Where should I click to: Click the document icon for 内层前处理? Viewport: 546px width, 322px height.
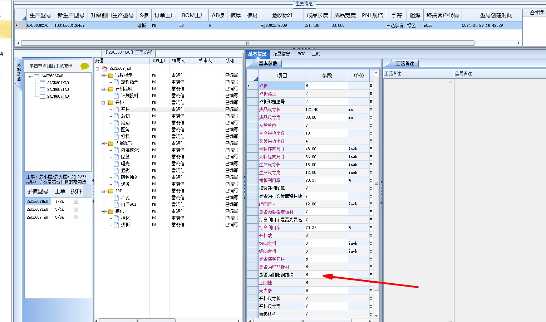(116, 150)
